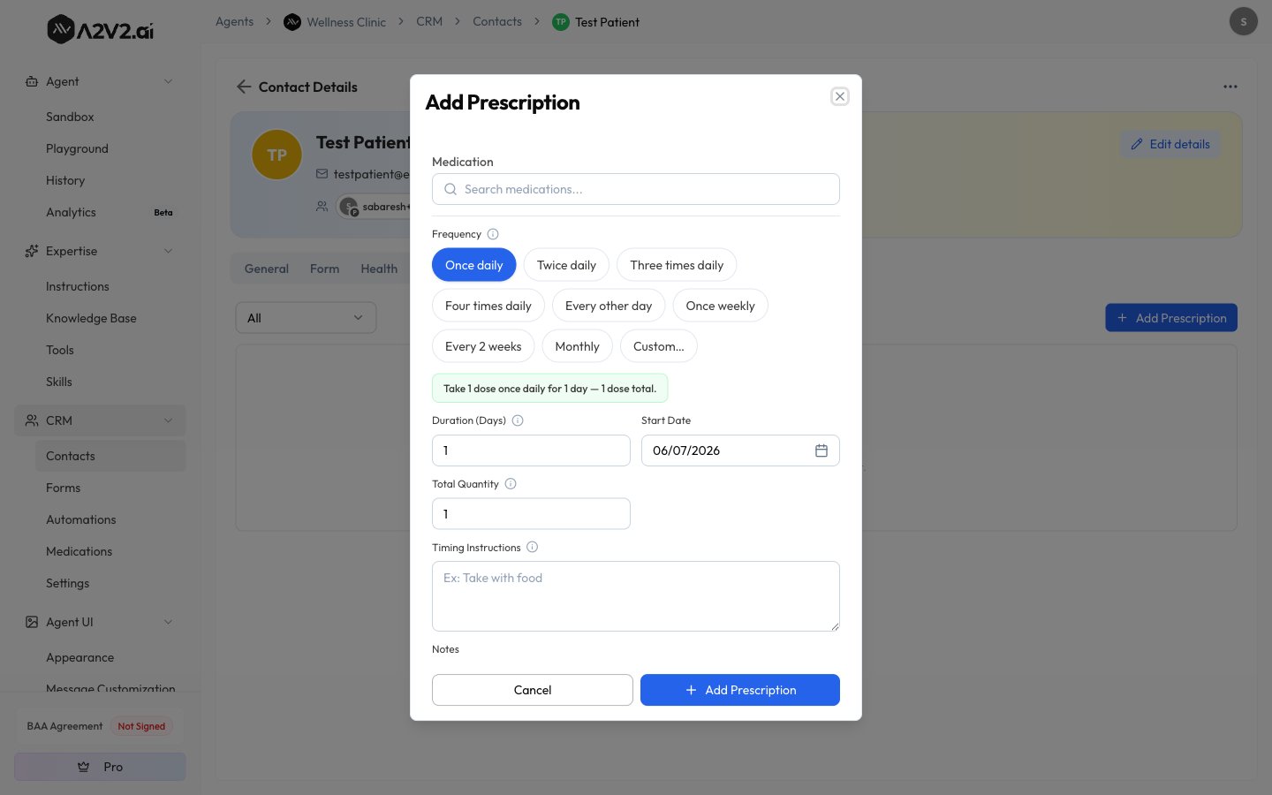Click the Total Quantity info icon

click(x=511, y=484)
